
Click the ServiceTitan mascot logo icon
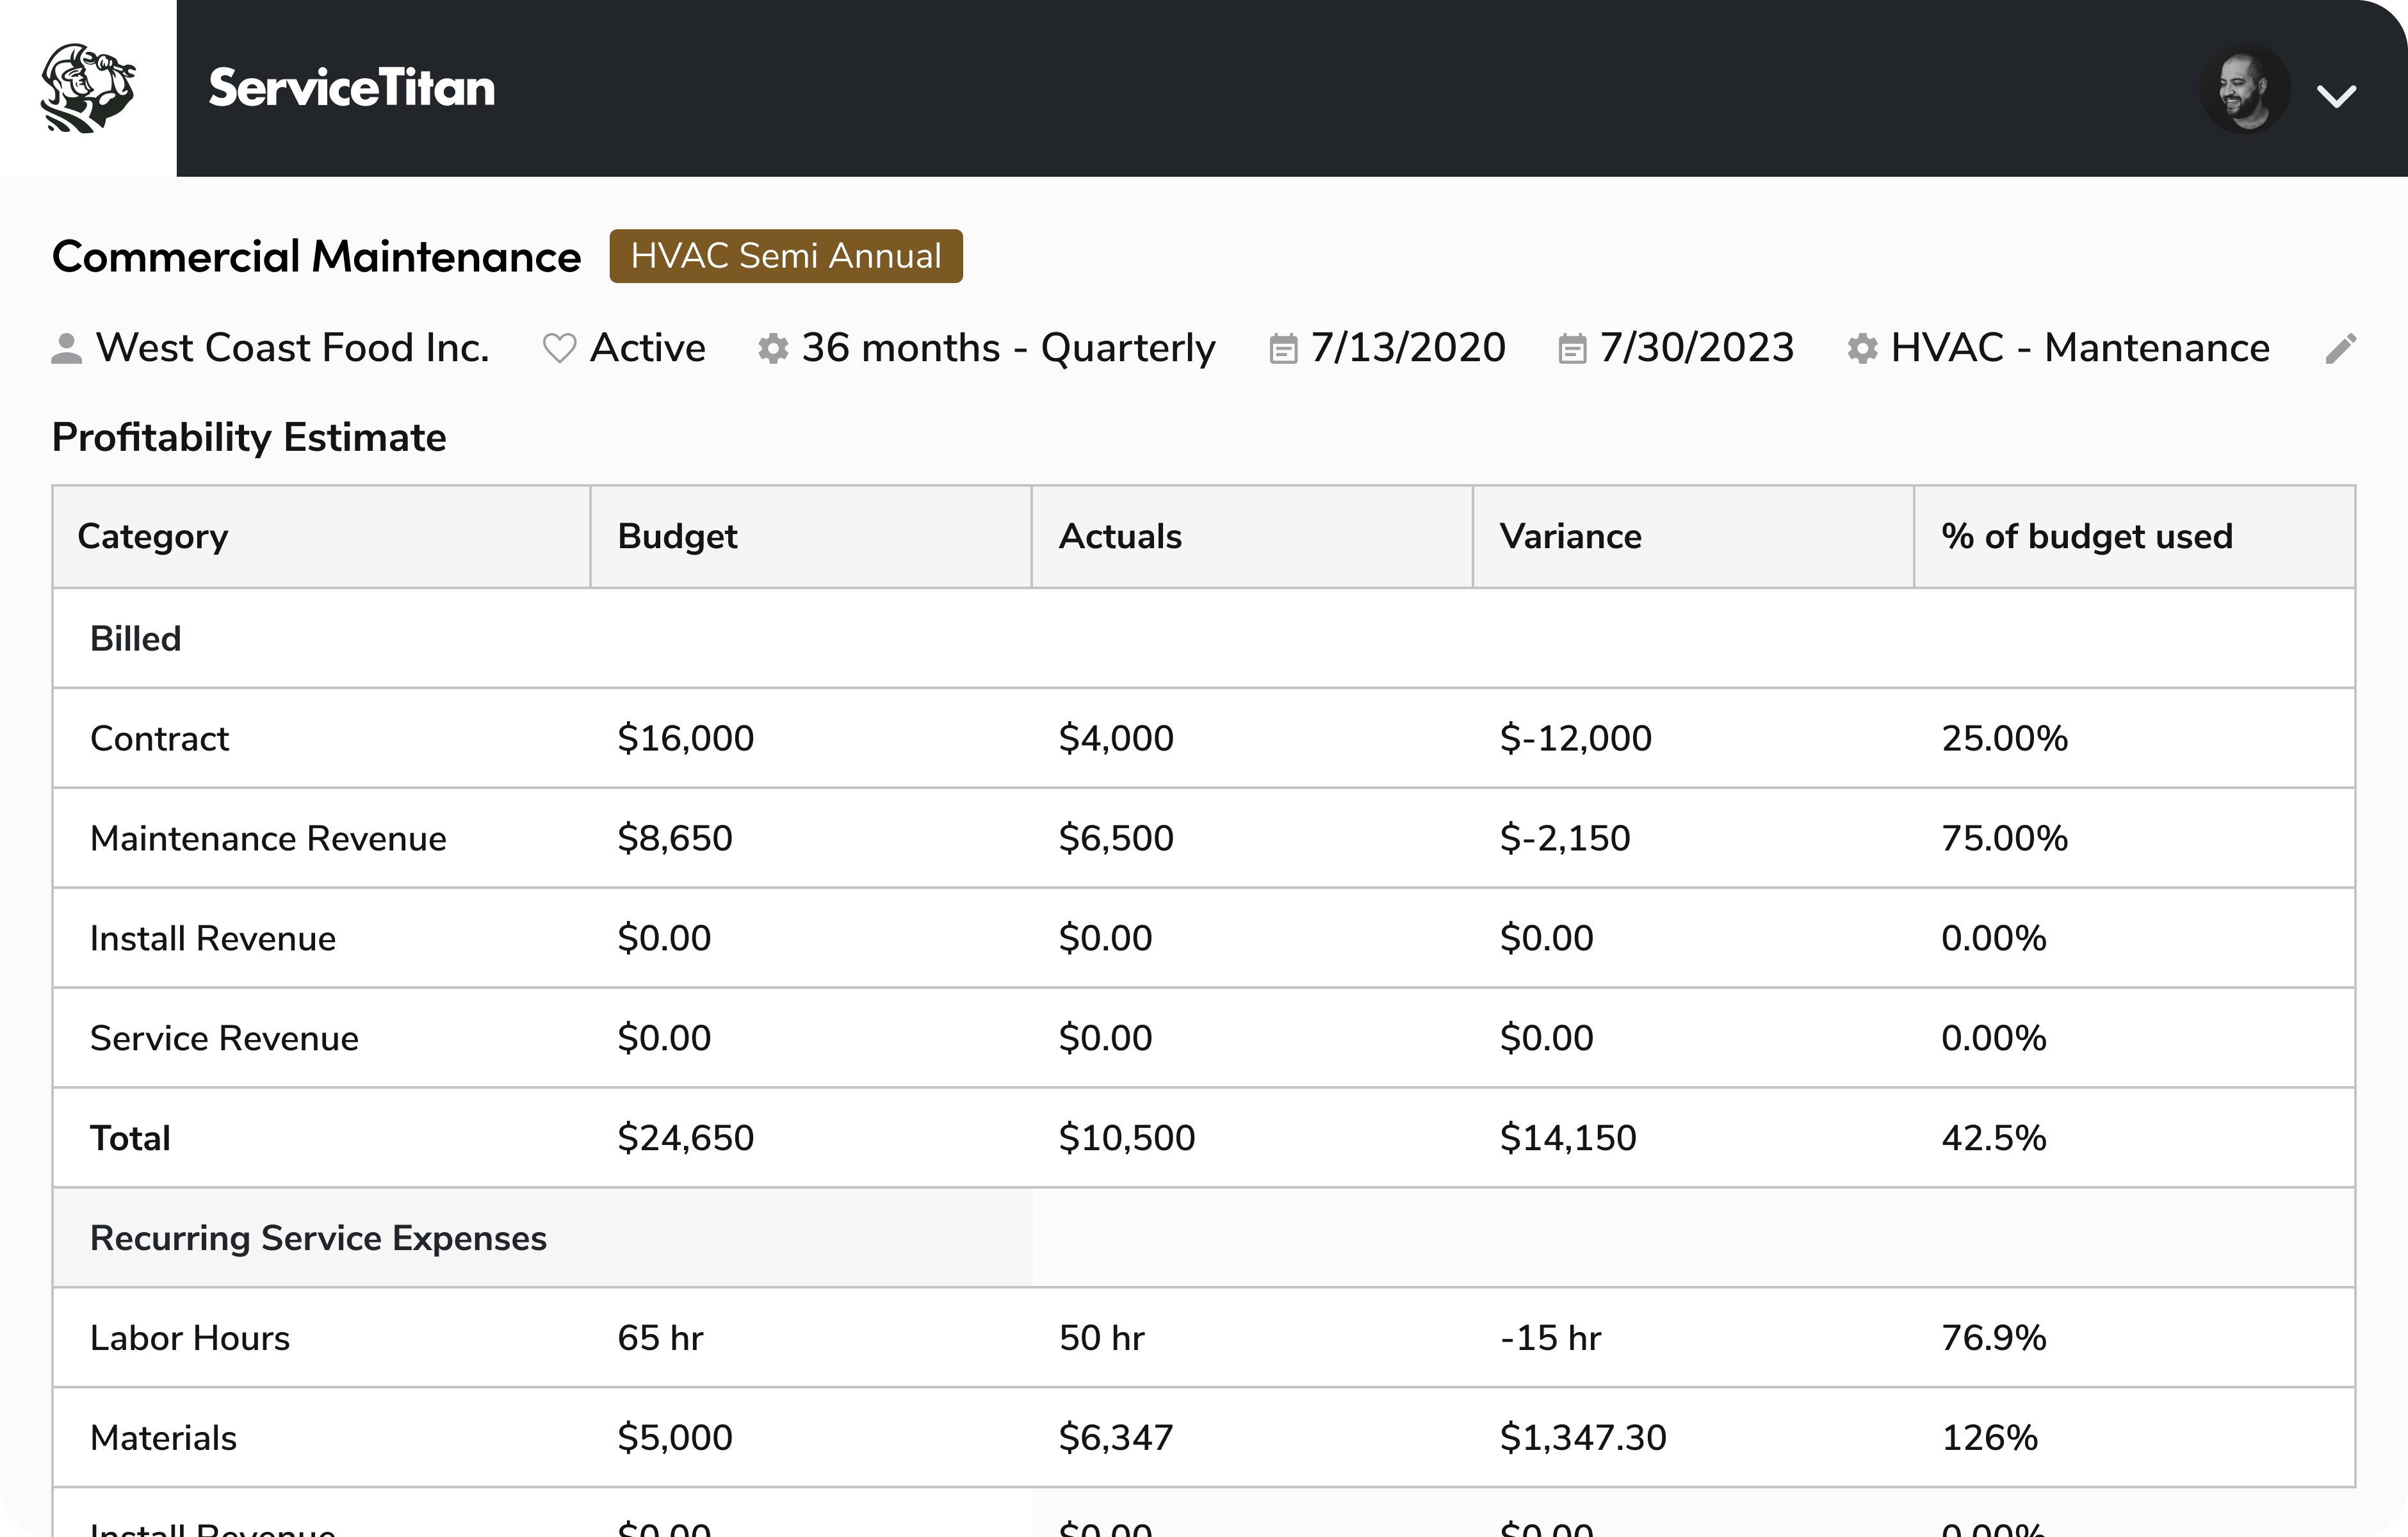click(x=88, y=88)
